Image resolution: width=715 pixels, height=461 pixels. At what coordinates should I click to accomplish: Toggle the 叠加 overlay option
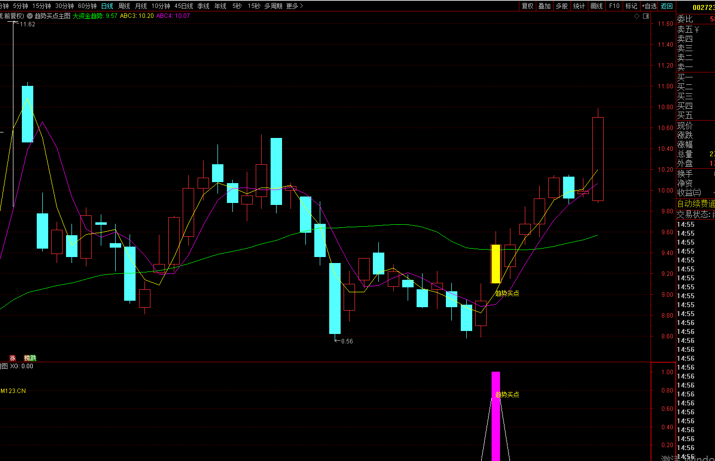point(545,6)
